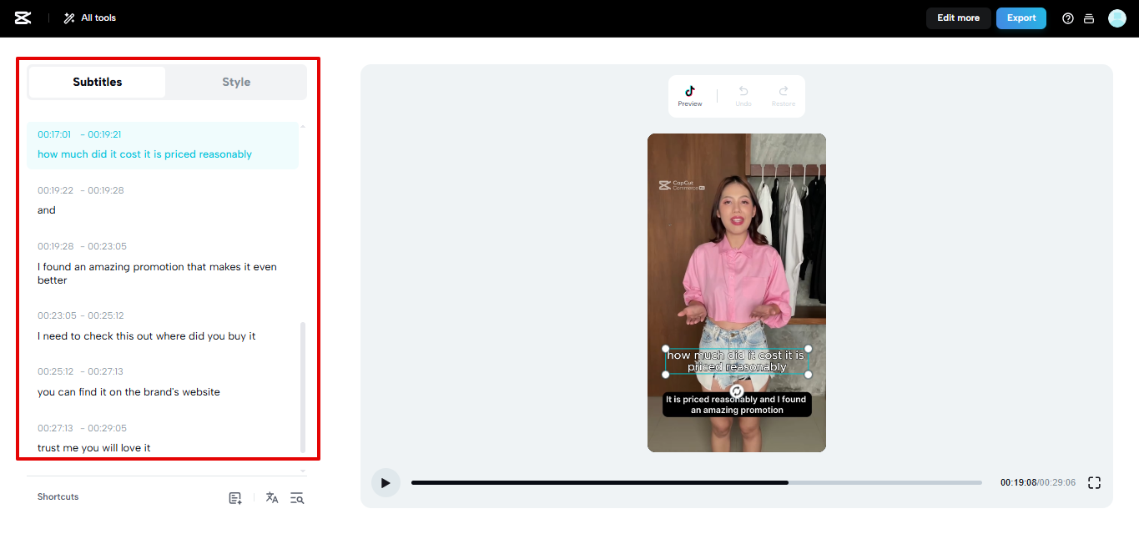The image size is (1139, 534).
Task: Click the add-template icon next to Shortcuts
Action: coord(234,497)
